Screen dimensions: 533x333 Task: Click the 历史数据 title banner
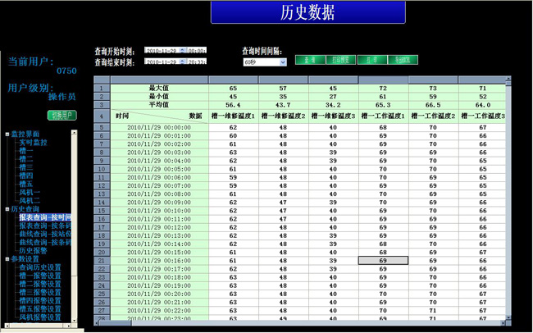point(308,12)
